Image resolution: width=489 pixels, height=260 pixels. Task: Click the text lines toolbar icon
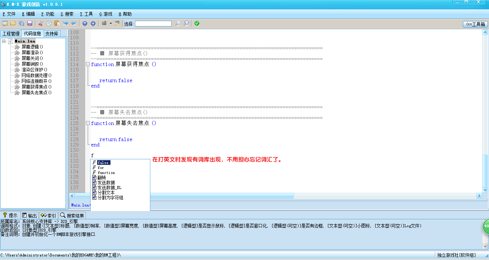pyautogui.click(x=104, y=24)
